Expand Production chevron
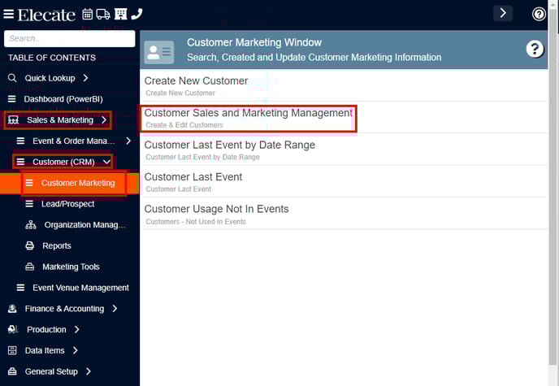 pos(76,330)
